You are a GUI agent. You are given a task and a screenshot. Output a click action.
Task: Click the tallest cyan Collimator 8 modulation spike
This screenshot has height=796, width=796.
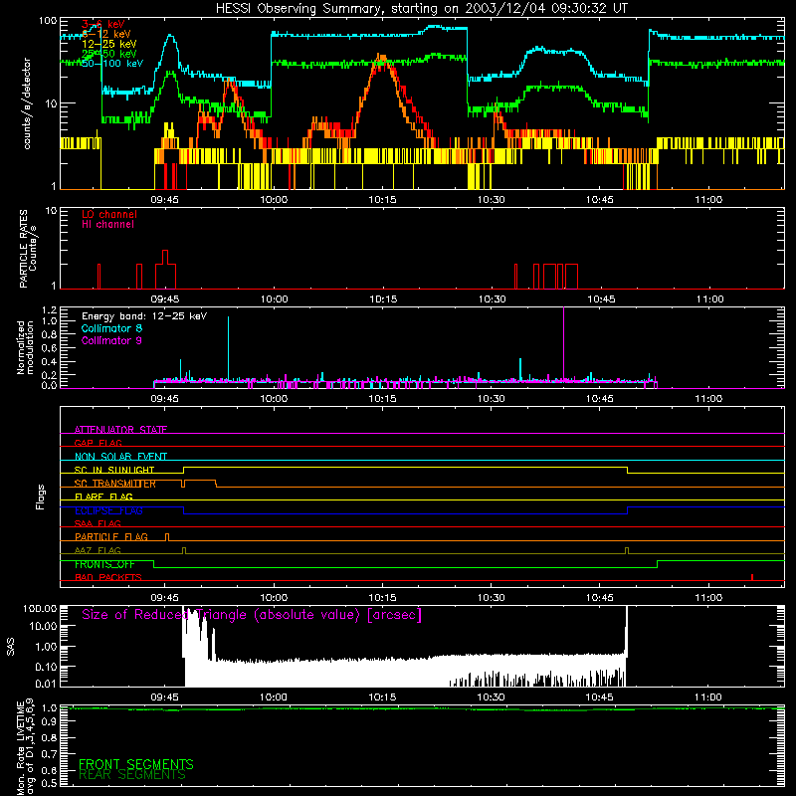pyautogui.click(x=228, y=348)
